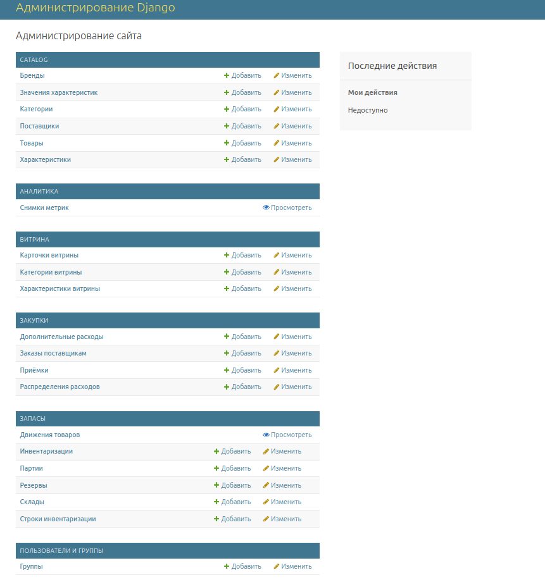Click the pencil icon for Категории витрины
Viewport: 545px width, 582px height.
276,272
